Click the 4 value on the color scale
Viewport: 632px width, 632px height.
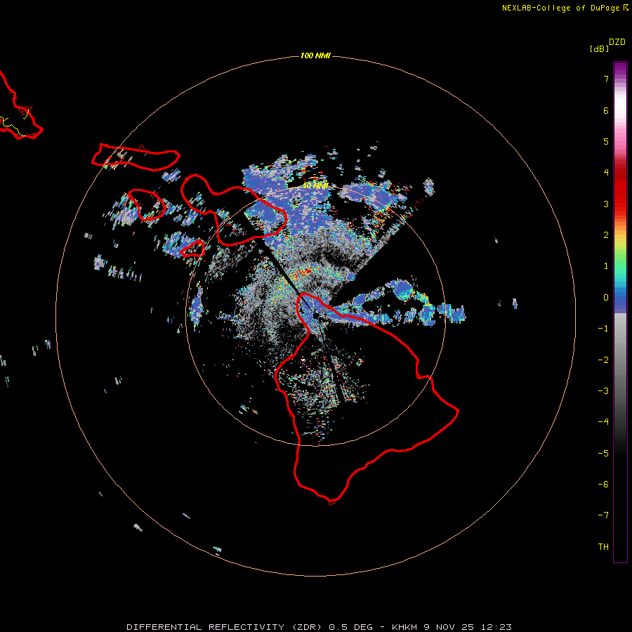[x=606, y=173]
